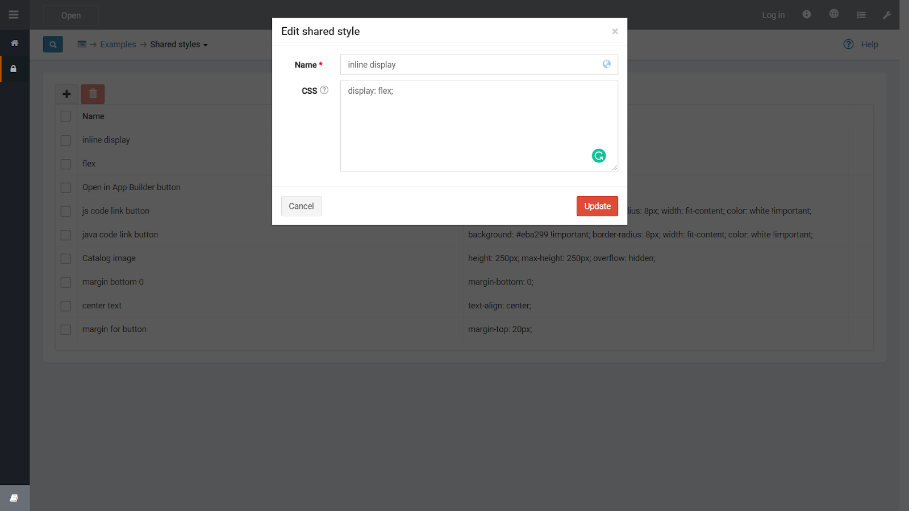This screenshot has width=909, height=511.
Task: Check the box for Catalog image row
Action: click(66, 258)
